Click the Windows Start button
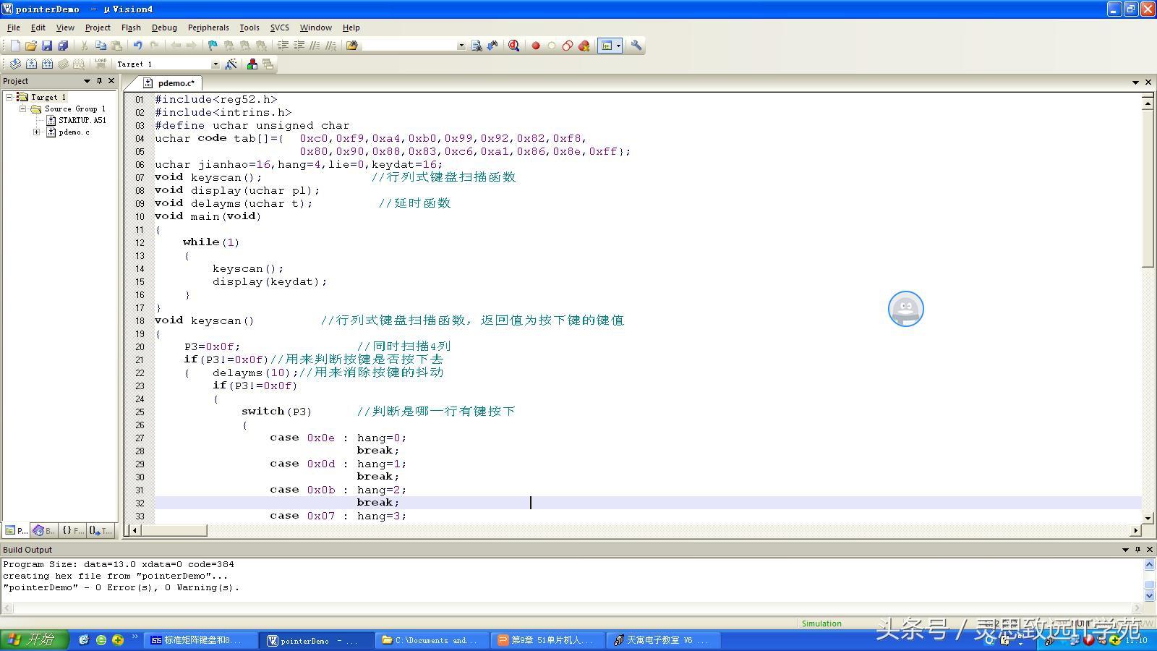The height and width of the screenshot is (651, 1157). point(34,639)
